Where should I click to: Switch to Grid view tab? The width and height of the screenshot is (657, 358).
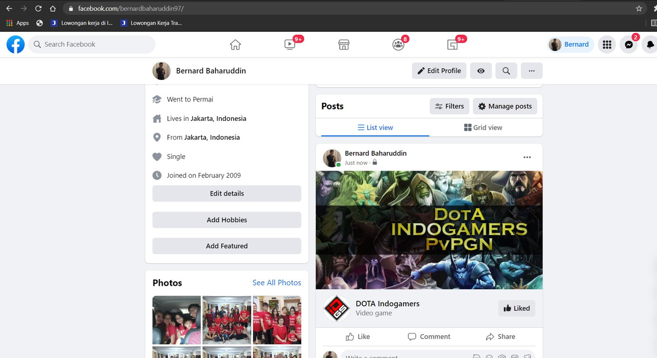tap(483, 128)
